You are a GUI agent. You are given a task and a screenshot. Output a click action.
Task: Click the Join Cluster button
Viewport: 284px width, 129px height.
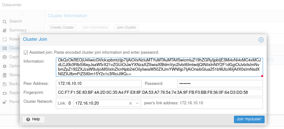[126, 27]
